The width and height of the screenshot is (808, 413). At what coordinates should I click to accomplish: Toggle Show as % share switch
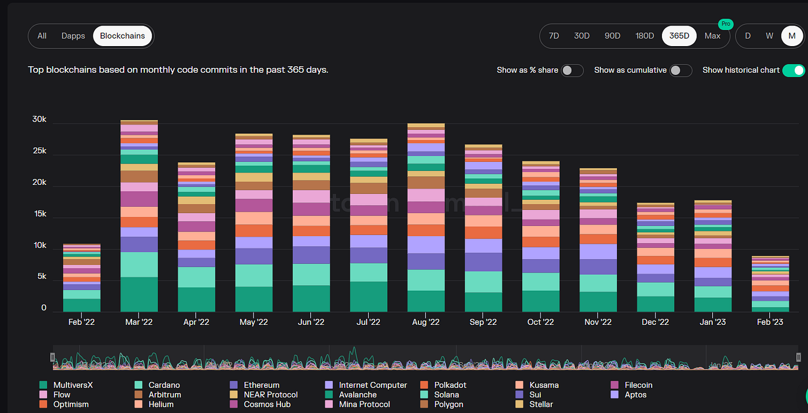(x=572, y=70)
